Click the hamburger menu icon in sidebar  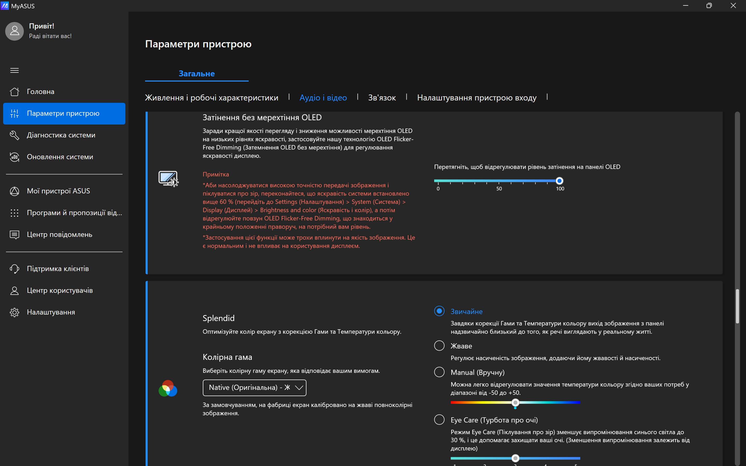[x=15, y=70]
